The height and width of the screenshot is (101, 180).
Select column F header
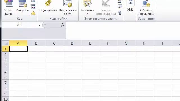(108, 43)
